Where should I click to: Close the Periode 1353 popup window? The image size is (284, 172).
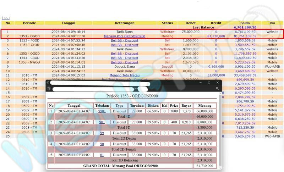pos(217,83)
